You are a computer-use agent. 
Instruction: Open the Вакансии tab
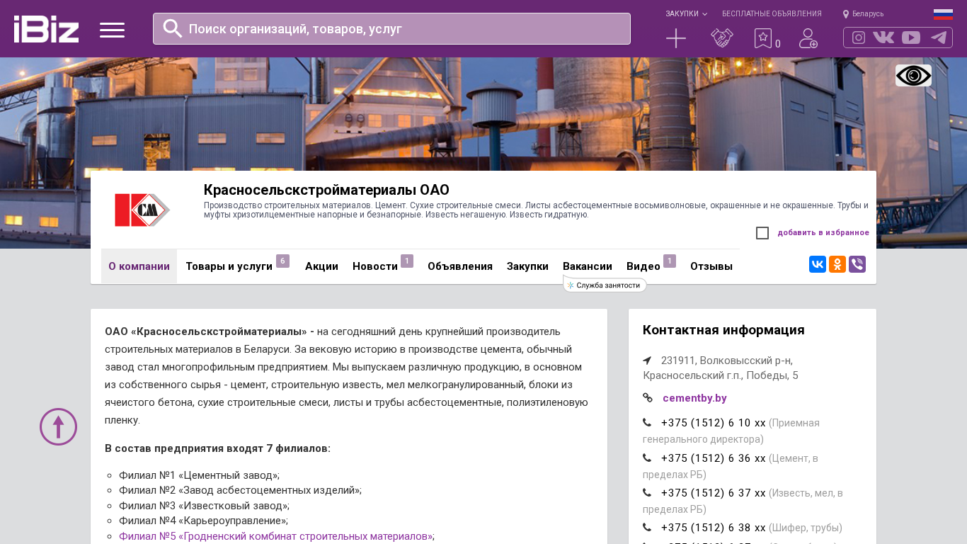[588, 266]
